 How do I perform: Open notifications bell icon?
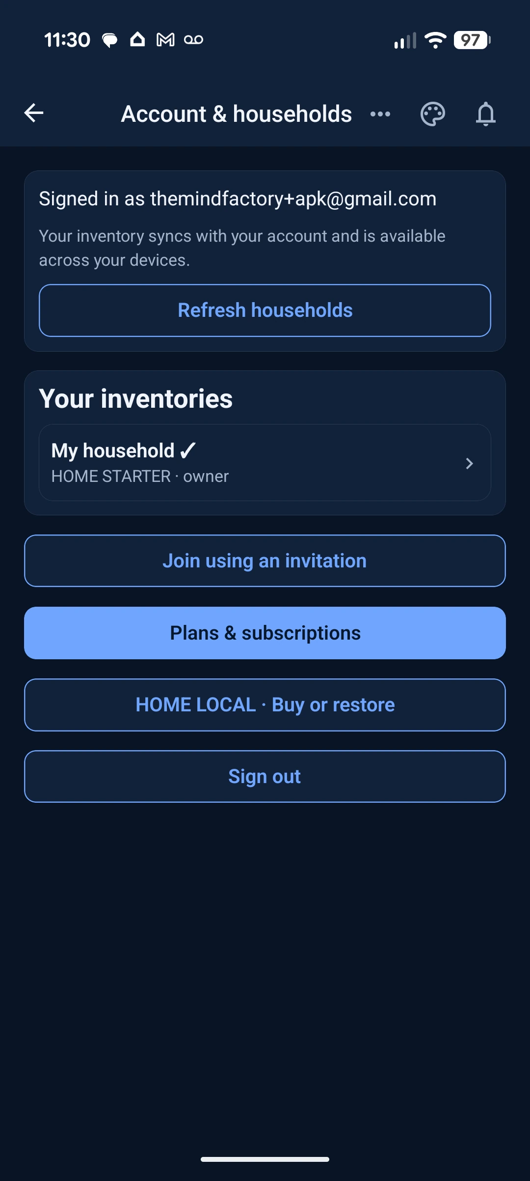486,114
